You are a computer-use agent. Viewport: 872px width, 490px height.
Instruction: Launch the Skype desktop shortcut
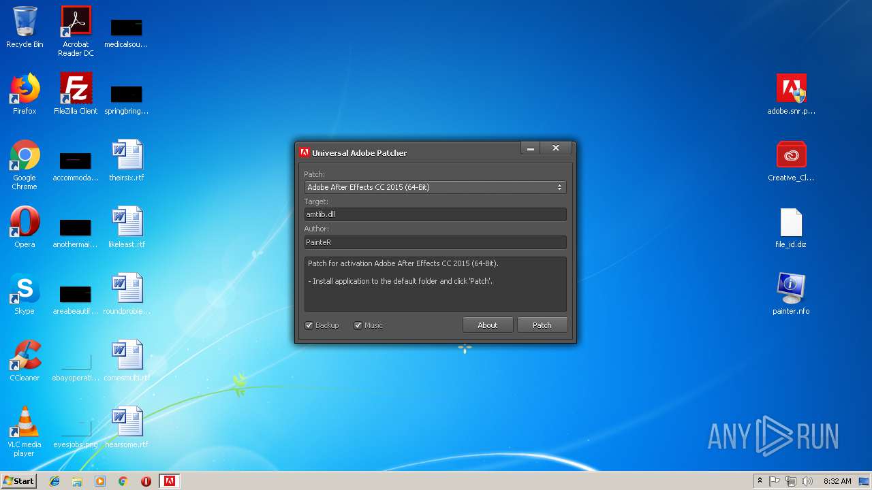tap(25, 294)
